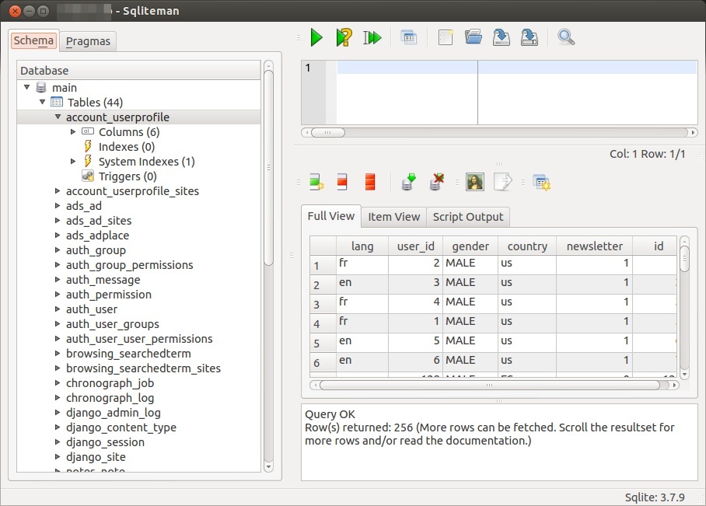Expand the auth_user table

pyautogui.click(x=58, y=309)
